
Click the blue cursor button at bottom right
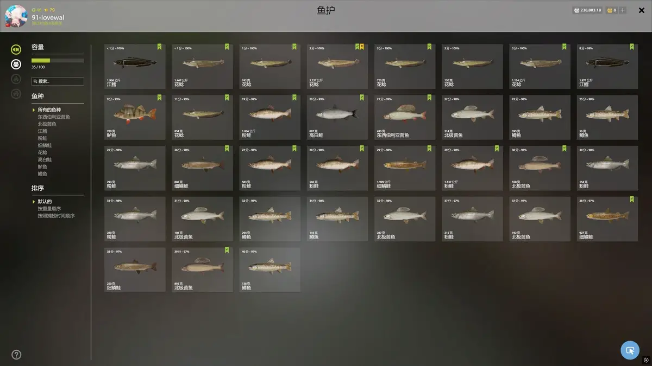(630, 350)
